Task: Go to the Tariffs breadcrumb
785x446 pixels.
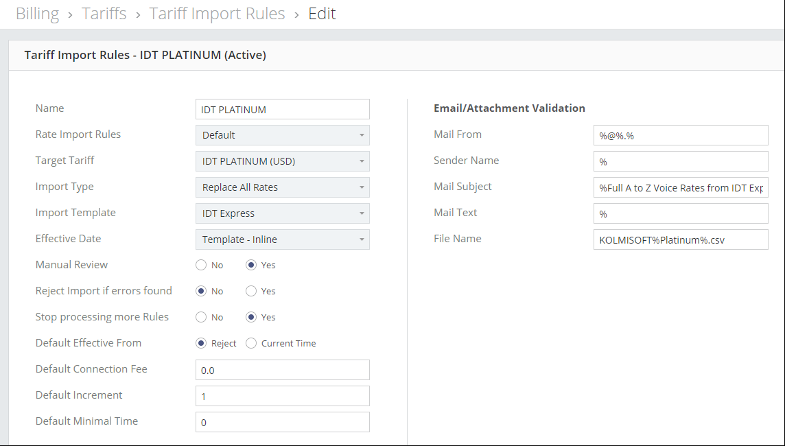Action: tap(104, 14)
